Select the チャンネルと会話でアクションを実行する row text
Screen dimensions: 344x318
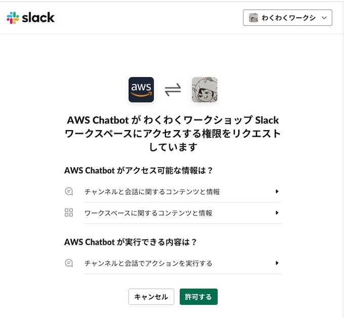tap(148, 263)
